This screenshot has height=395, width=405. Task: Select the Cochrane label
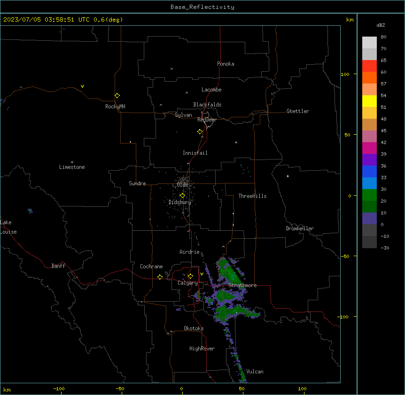pyautogui.click(x=151, y=266)
